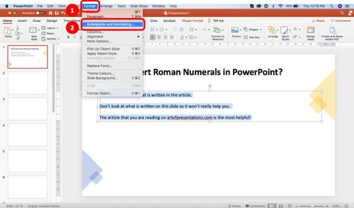
Task: Select slide 5 thumbnail
Action: (x=28, y=161)
